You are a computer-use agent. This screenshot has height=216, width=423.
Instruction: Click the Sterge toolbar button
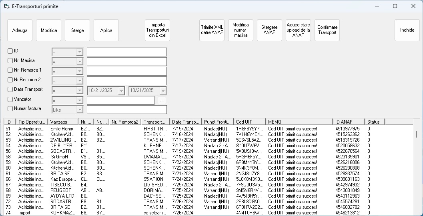pos(77,30)
